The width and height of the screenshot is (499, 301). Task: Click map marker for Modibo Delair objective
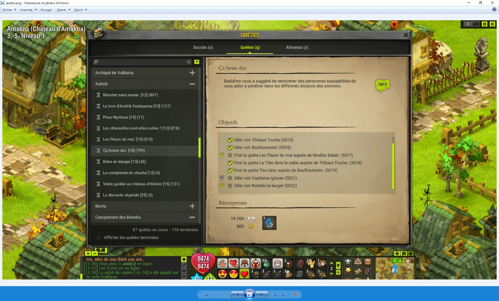(222, 155)
